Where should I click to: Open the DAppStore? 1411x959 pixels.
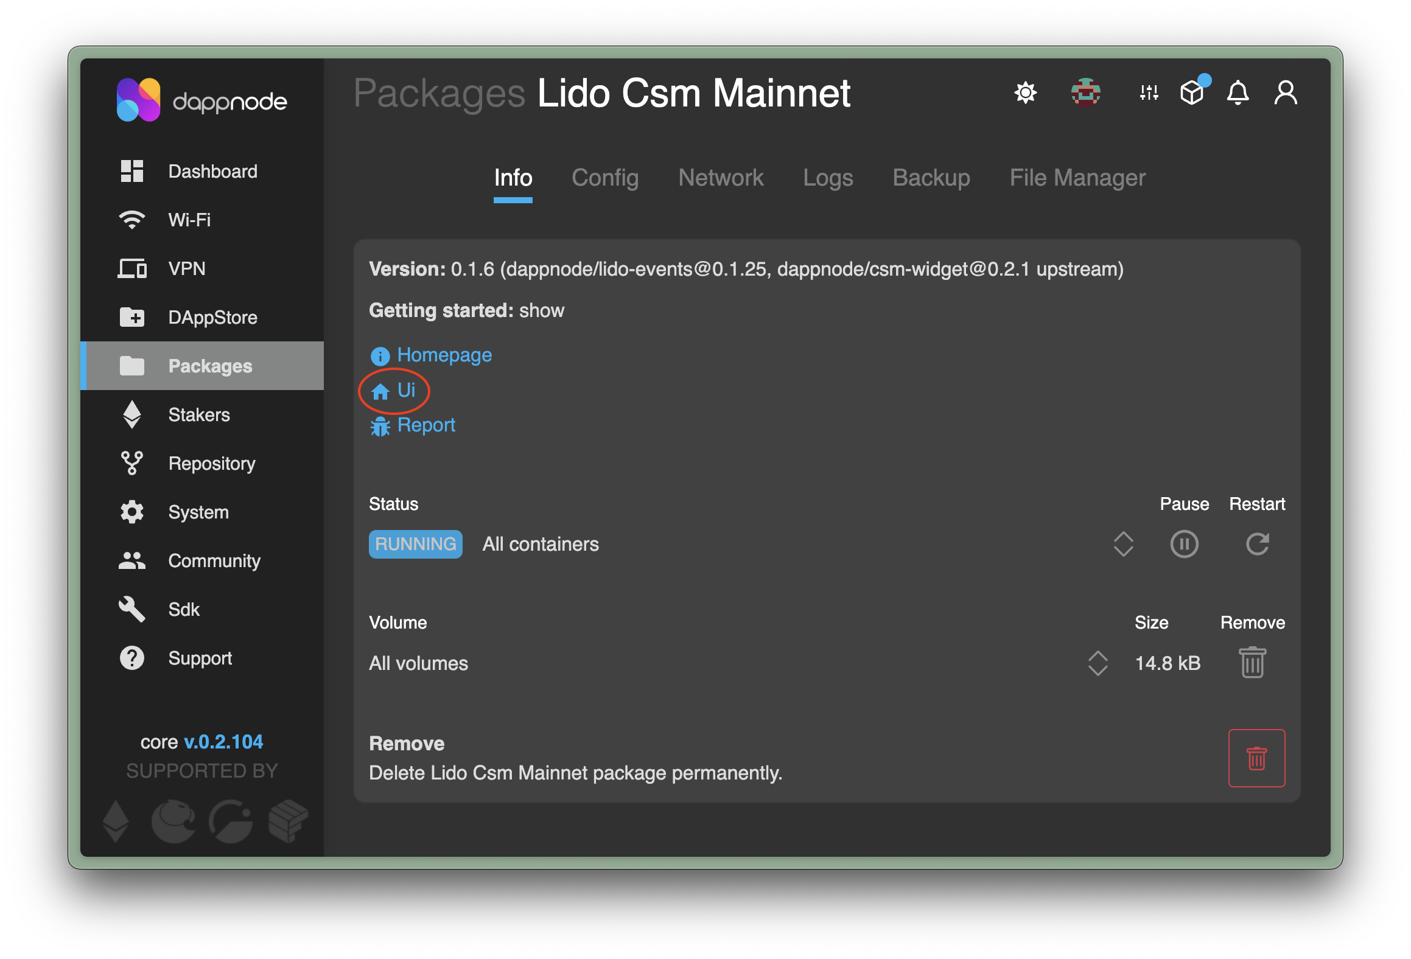point(202,317)
